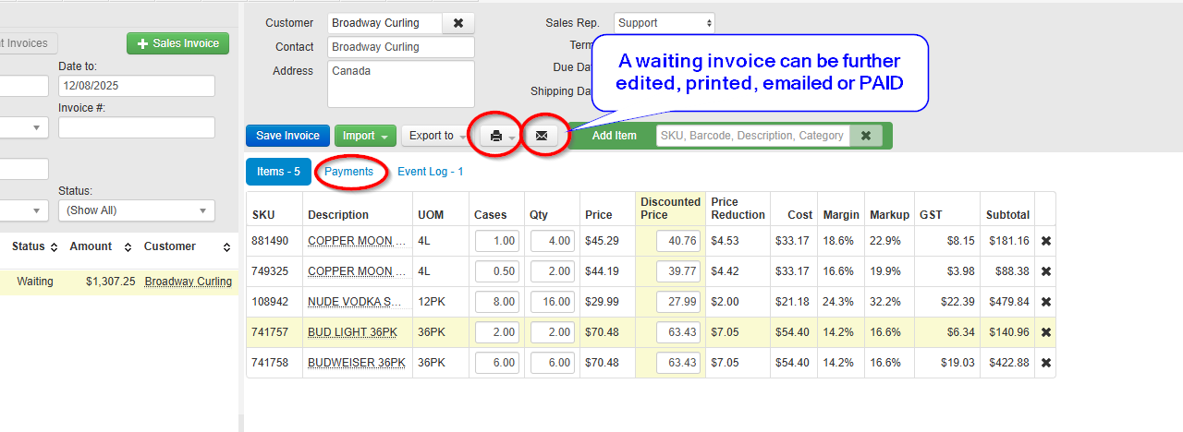This screenshot has height=432, width=1183.
Task: Remove the 881490 Copper Moon item row
Action: tap(1046, 241)
